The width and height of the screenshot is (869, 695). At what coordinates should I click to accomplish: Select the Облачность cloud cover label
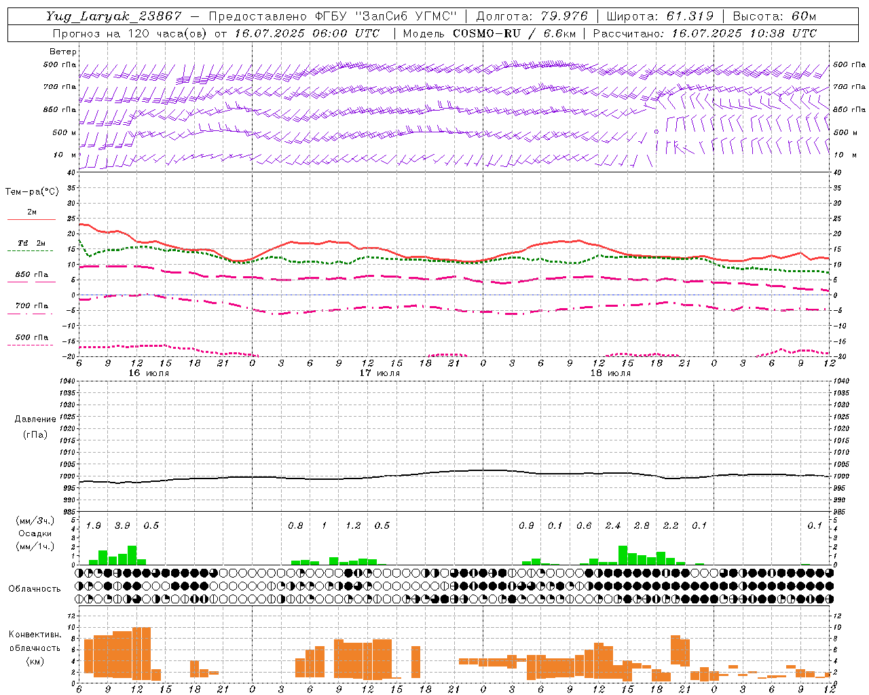(35, 589)
